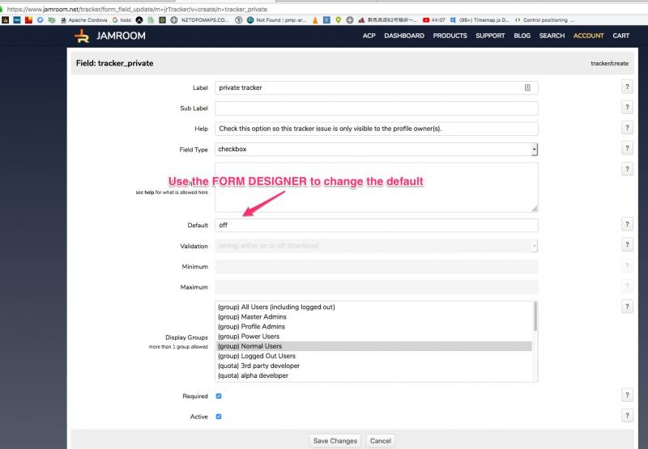
Task: Open the CART menu item
Action: (x=620, y=36)
